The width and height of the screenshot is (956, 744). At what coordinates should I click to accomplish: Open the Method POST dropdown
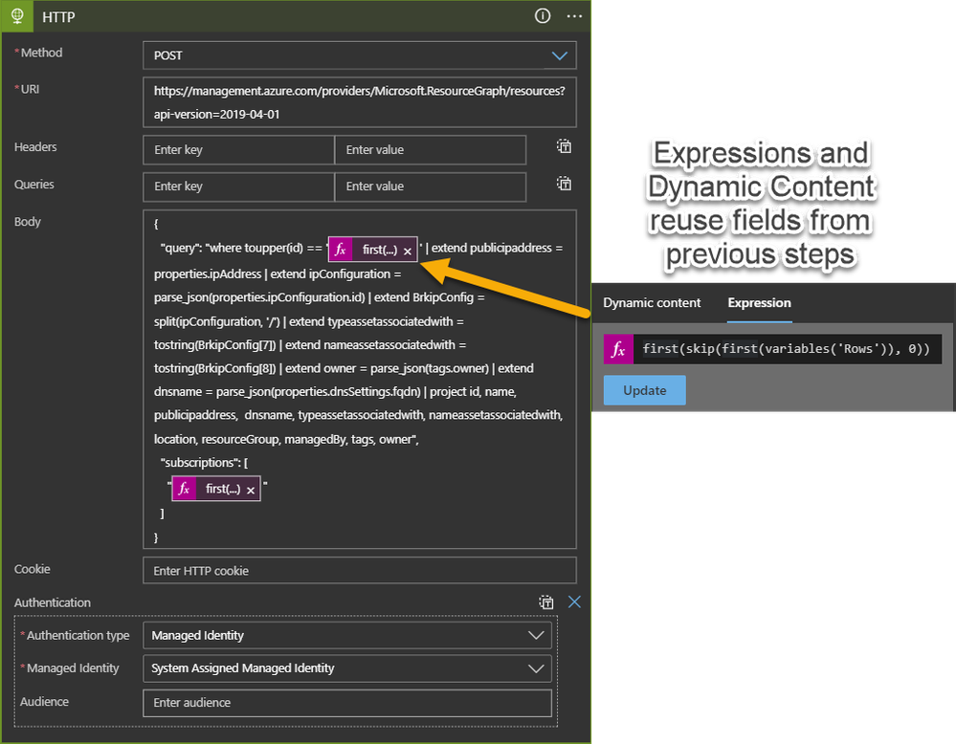coord(559,55)
